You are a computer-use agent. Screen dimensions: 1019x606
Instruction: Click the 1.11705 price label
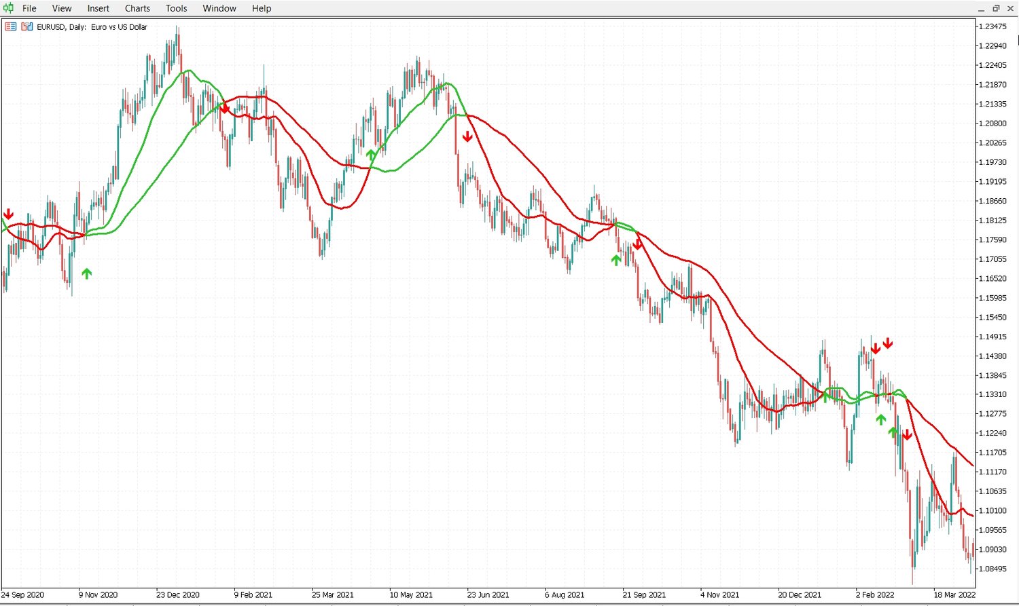[993, 453]
